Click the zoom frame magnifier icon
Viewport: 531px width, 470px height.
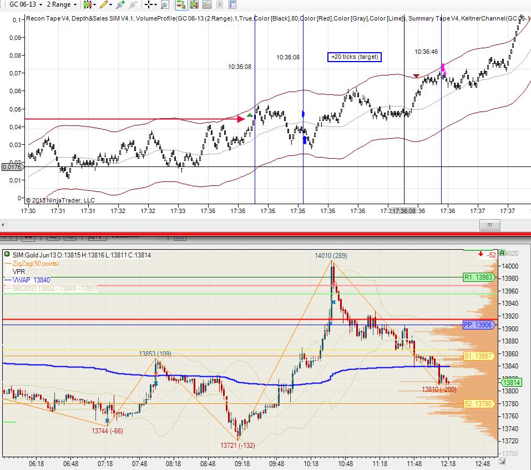click(165, 4)
